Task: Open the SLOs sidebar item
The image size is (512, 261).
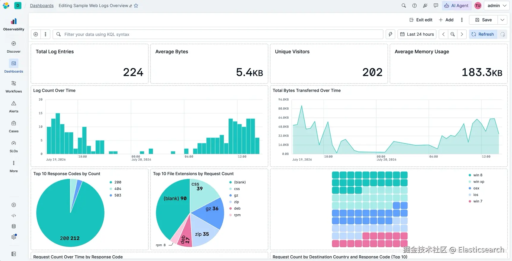Action: [14, 147]
